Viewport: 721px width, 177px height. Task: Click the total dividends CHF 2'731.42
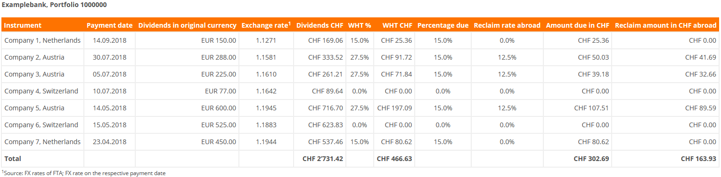323,159
